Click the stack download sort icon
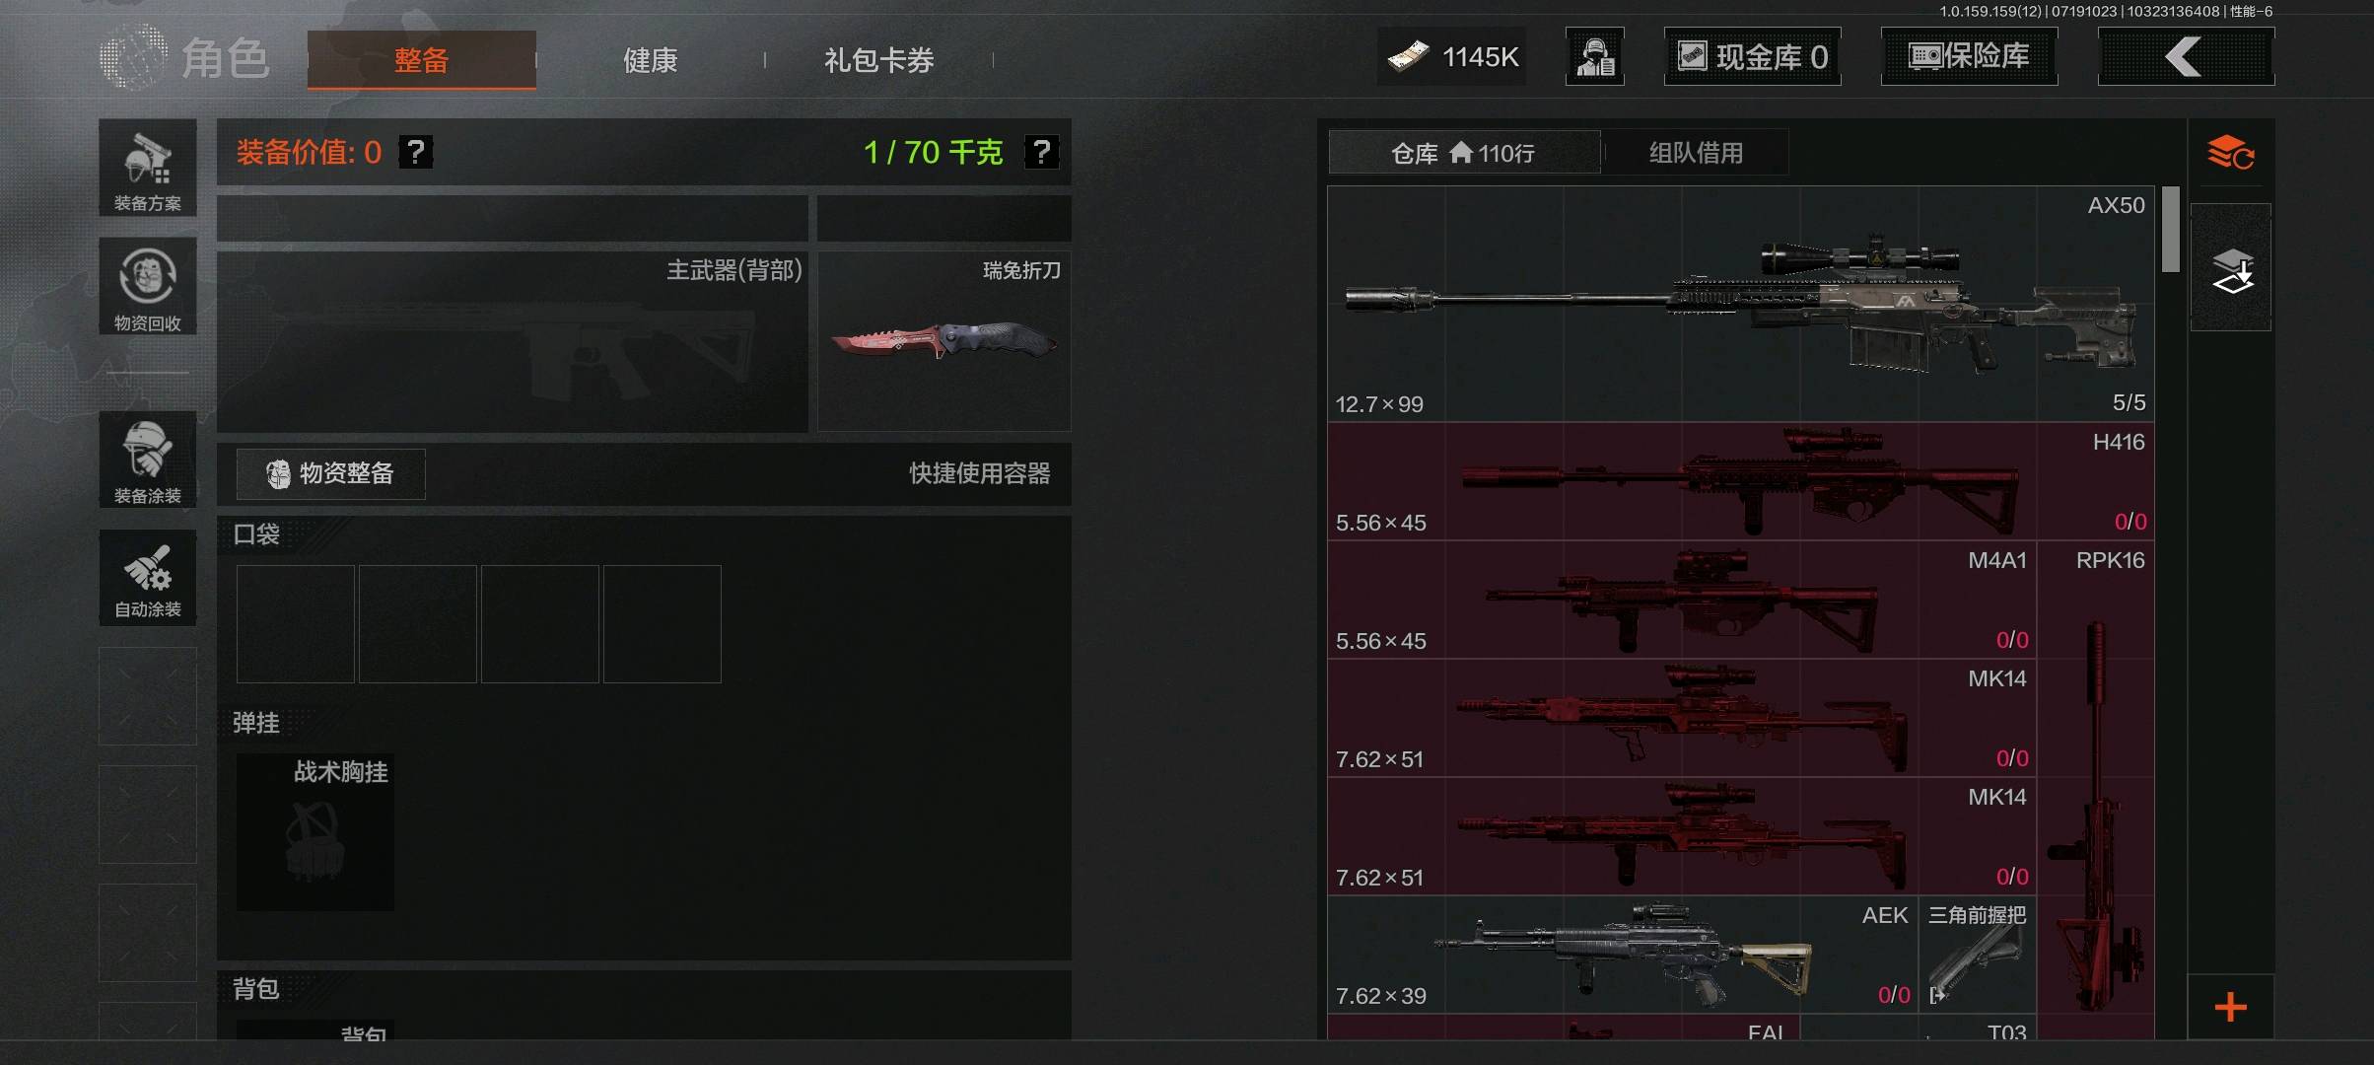This screenshot has width=2374, height=1065. 2231,267
